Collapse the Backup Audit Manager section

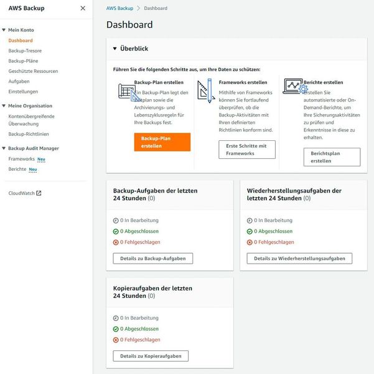coord(4,148)
